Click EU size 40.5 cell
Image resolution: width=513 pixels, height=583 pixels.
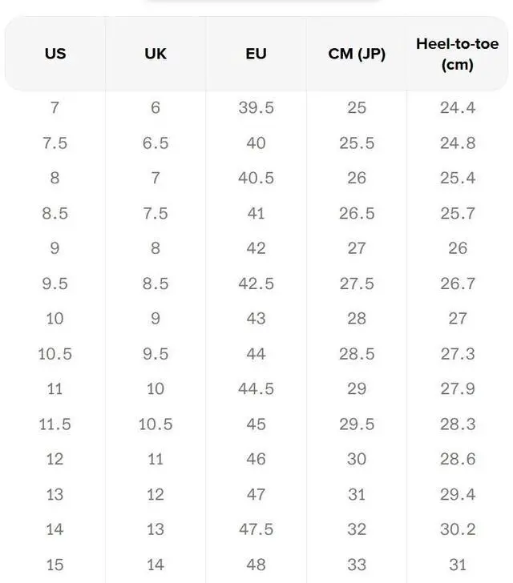(x=256, y=178)
